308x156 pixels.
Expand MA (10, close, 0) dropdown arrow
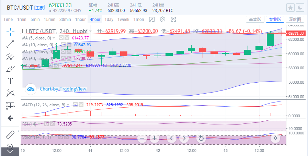coord(56,45)
